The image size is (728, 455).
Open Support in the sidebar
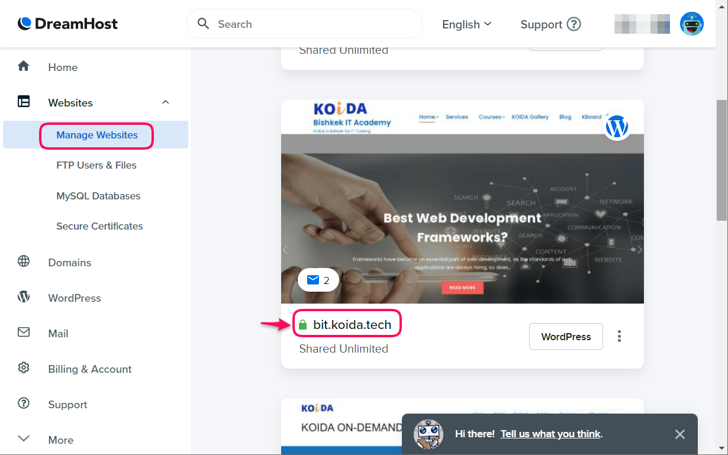coord(67,405)
